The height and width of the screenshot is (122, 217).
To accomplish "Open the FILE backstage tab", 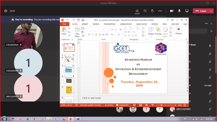I will coord(64,24).
